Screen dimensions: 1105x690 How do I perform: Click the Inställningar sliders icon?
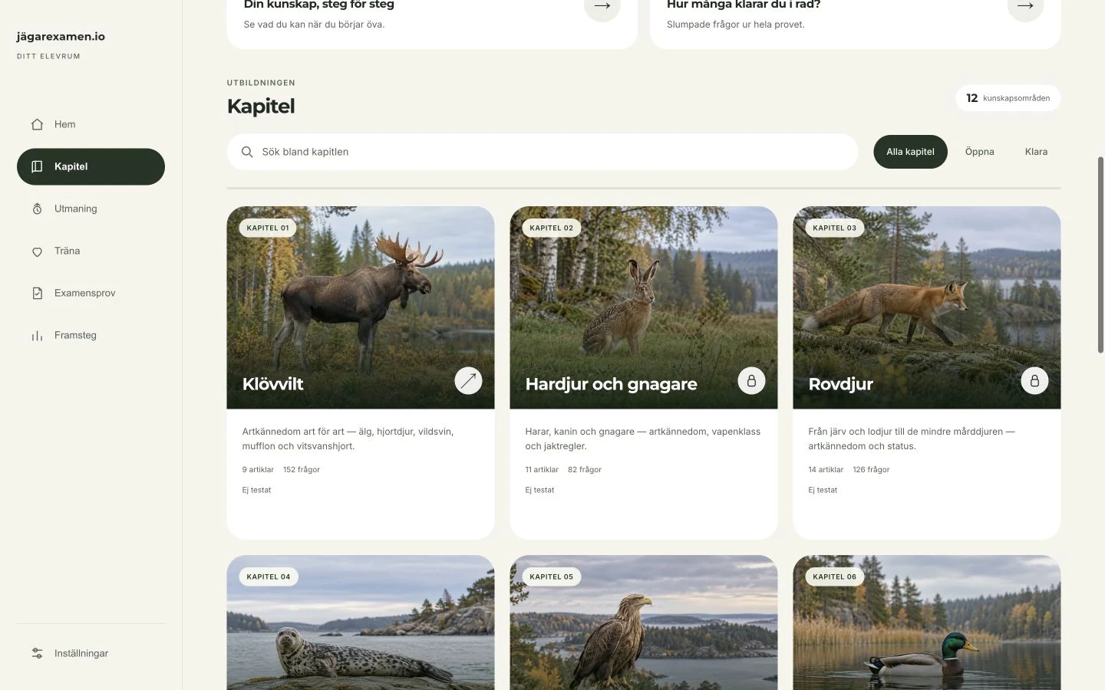click(x=37, y=653)
